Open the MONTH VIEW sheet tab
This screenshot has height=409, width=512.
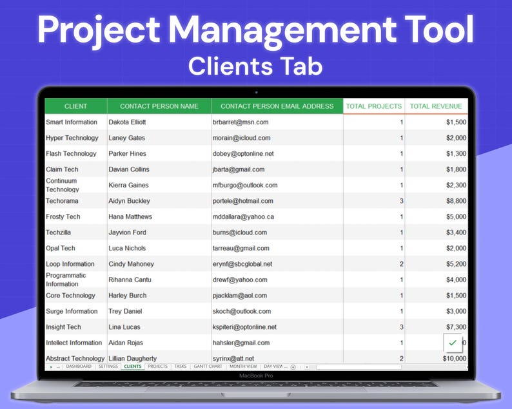[x=243, y=366]
